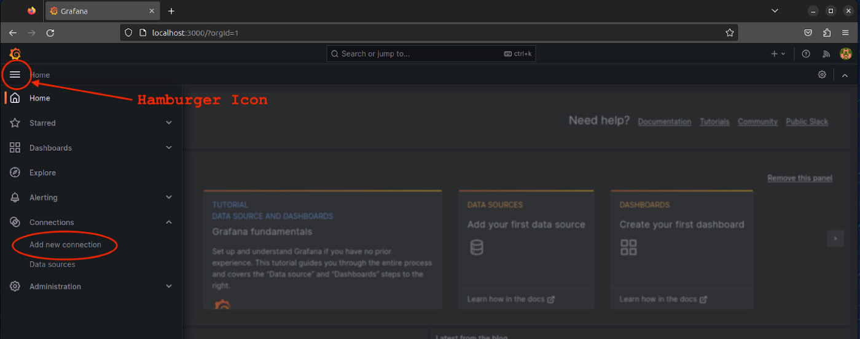This screenshot has width=860, height=339.
Task: Open the news RSS feed icon
Action: click(x=826, y=54)
